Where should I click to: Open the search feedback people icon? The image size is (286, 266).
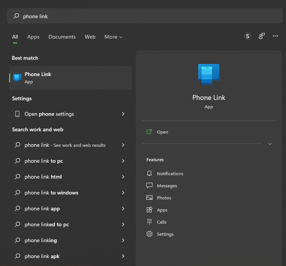(x=261, y=36)
